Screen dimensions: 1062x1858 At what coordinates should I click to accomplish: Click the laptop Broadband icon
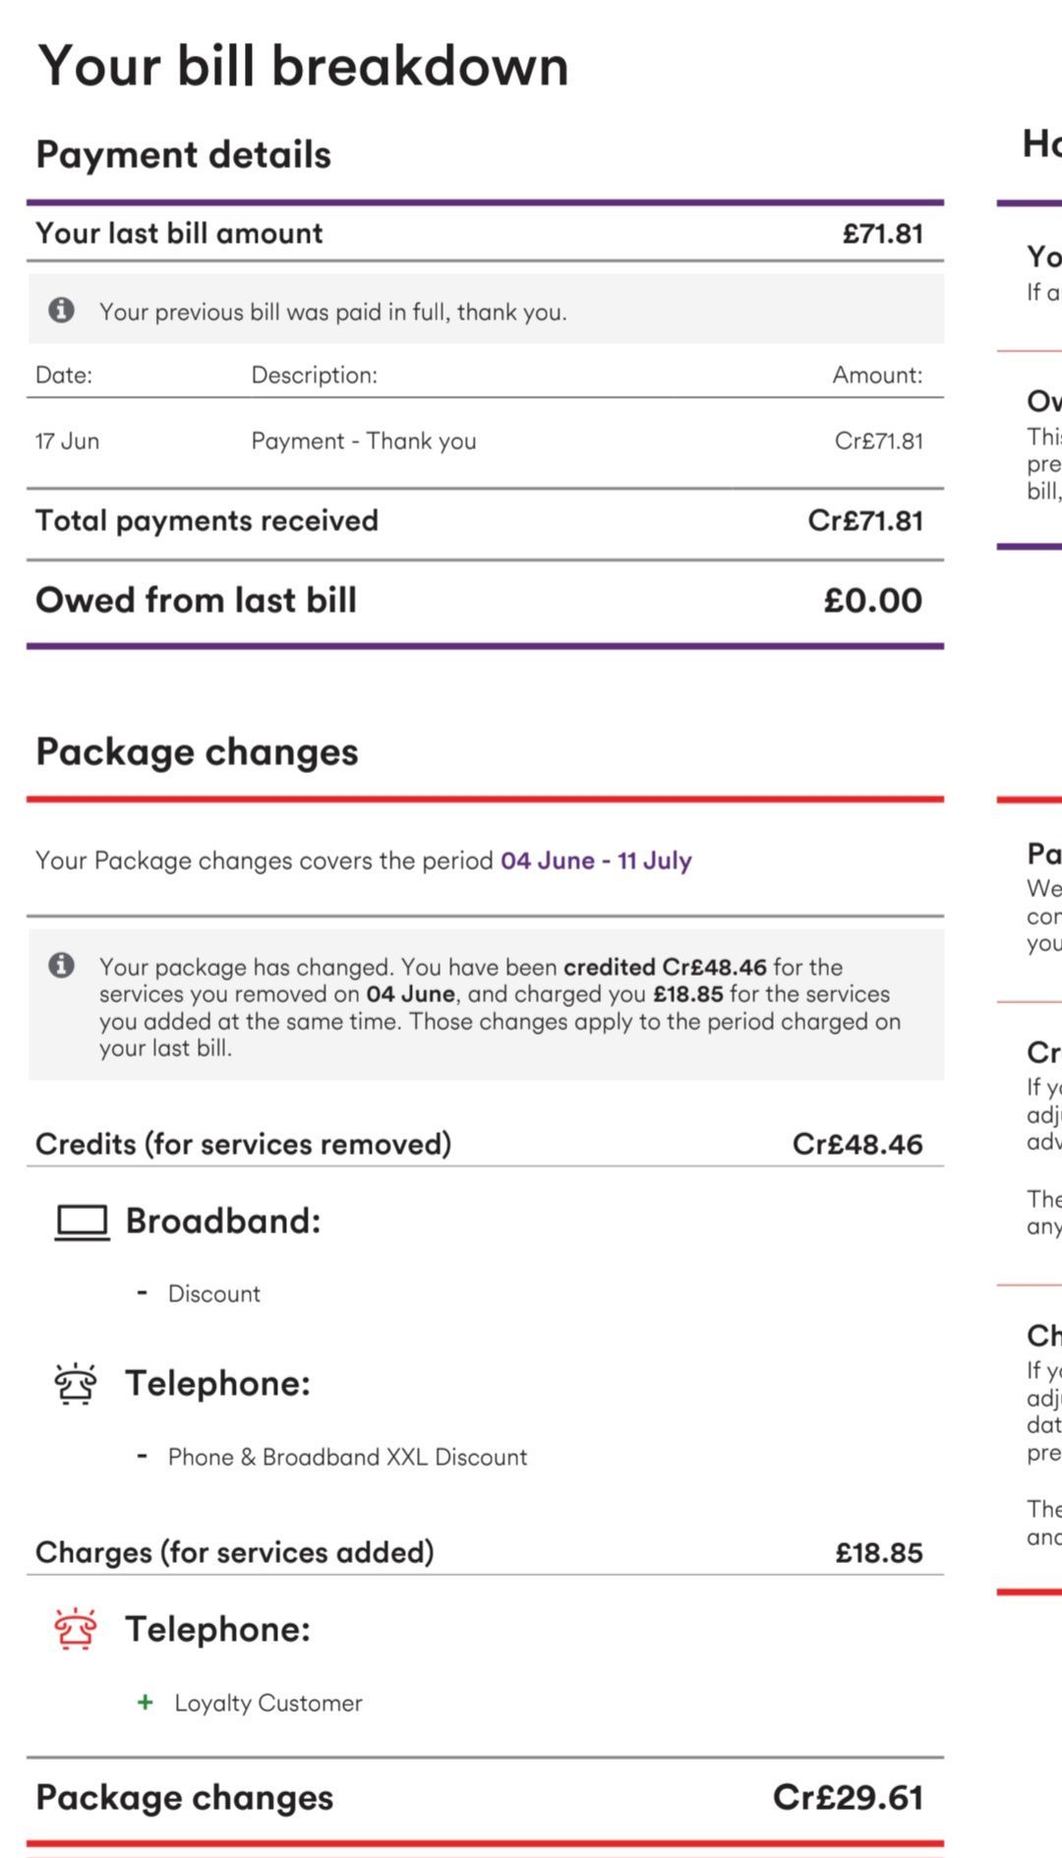pos(82,1223)
